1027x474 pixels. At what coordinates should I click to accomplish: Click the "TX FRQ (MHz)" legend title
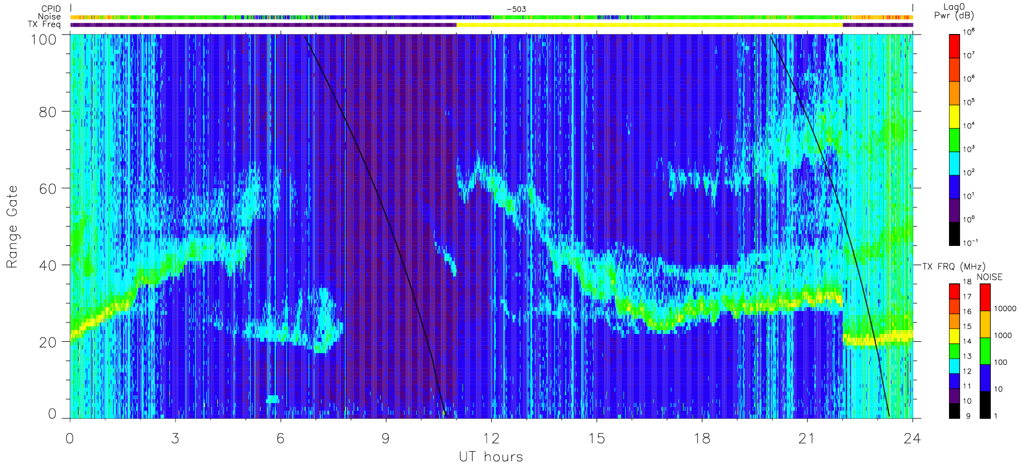(953, 267)
